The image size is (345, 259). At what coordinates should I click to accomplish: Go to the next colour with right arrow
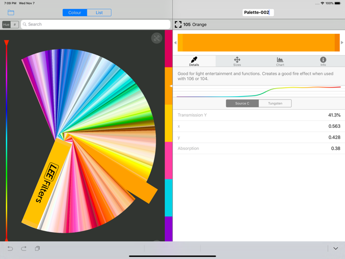click(342, 42)
